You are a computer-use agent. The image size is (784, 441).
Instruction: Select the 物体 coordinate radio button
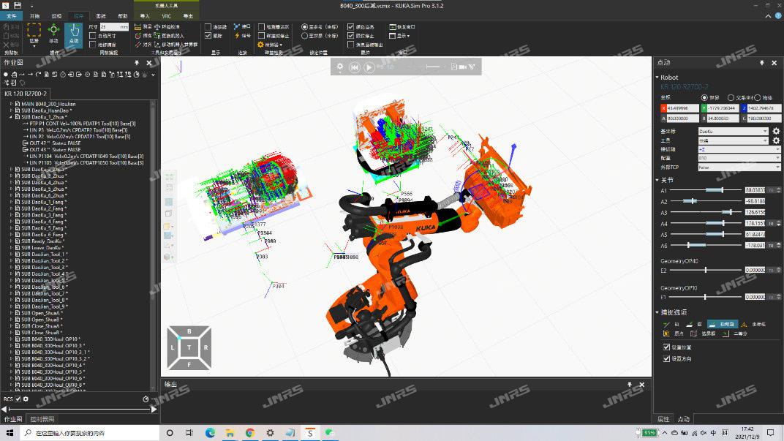(757, 97)
